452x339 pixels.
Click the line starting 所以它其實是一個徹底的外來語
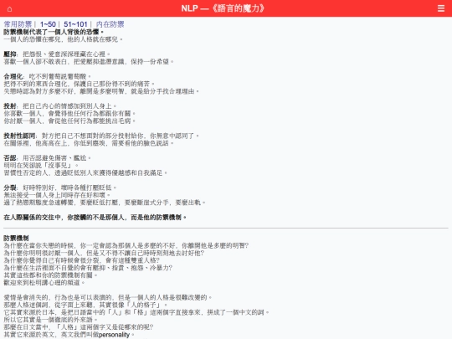point(50,320)
